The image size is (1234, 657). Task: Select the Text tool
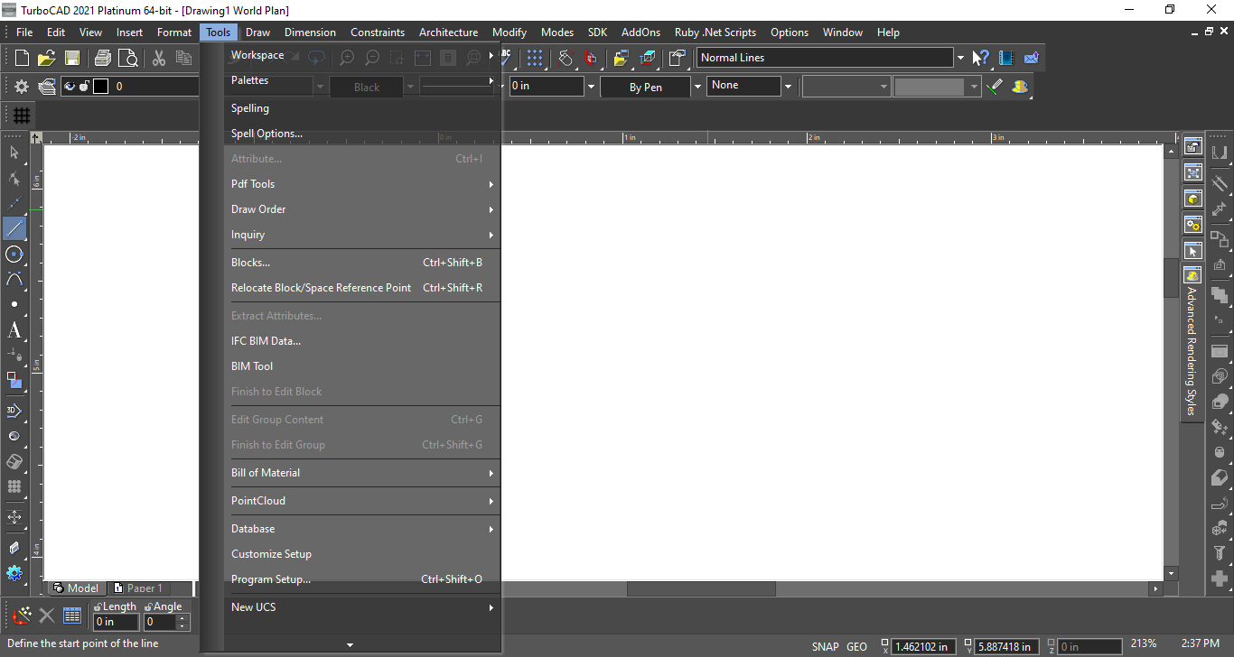pyautogui.click(x=14, y=330)
